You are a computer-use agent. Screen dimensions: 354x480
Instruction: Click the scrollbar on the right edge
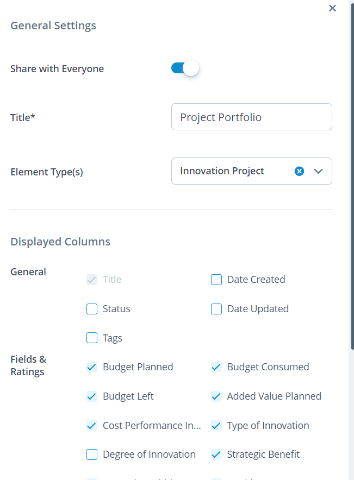coord(351,217)
